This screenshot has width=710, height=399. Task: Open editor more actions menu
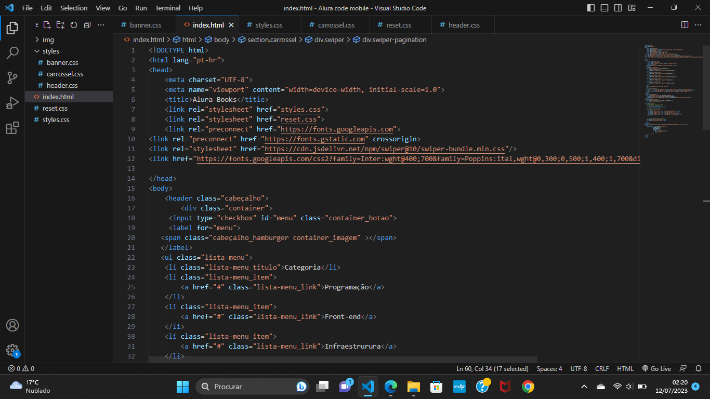point(698,25)
